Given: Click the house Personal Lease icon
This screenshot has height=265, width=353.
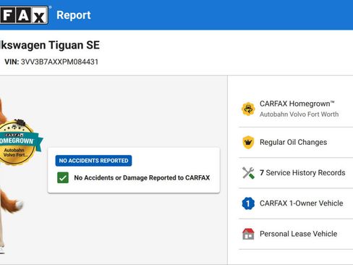Looking at the screenshot, I should pyautogui.click(x=248, y=234).
